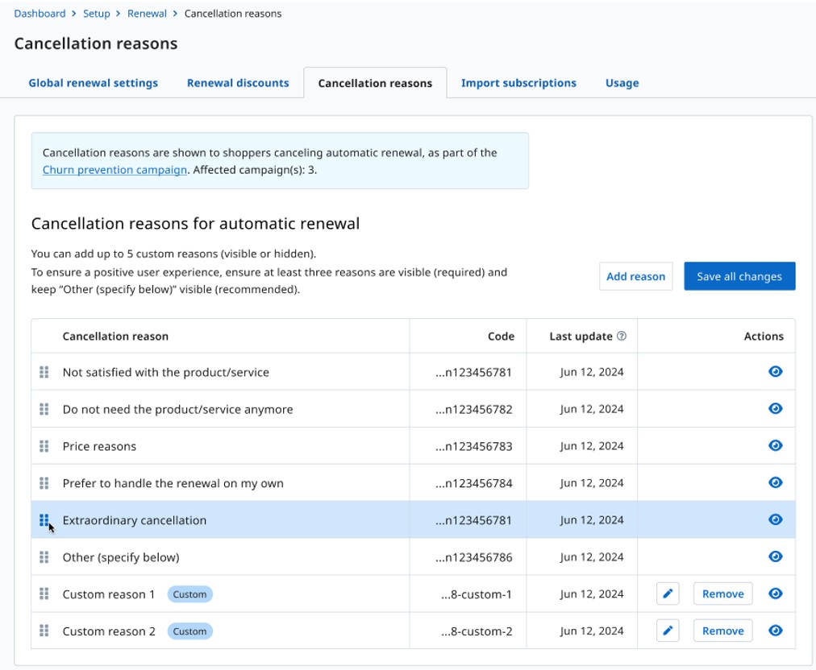This screenshot has width=816, height=670.
Task: Click drag handle for Other (specify below) row
Action: click(x=44, y=557)
